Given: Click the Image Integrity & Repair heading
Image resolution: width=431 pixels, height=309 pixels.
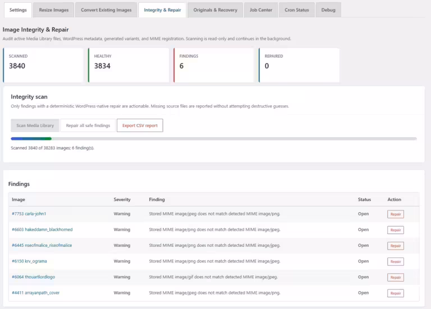Looking at the screenshot, I should pyautogui.click(x=36, y=30).
